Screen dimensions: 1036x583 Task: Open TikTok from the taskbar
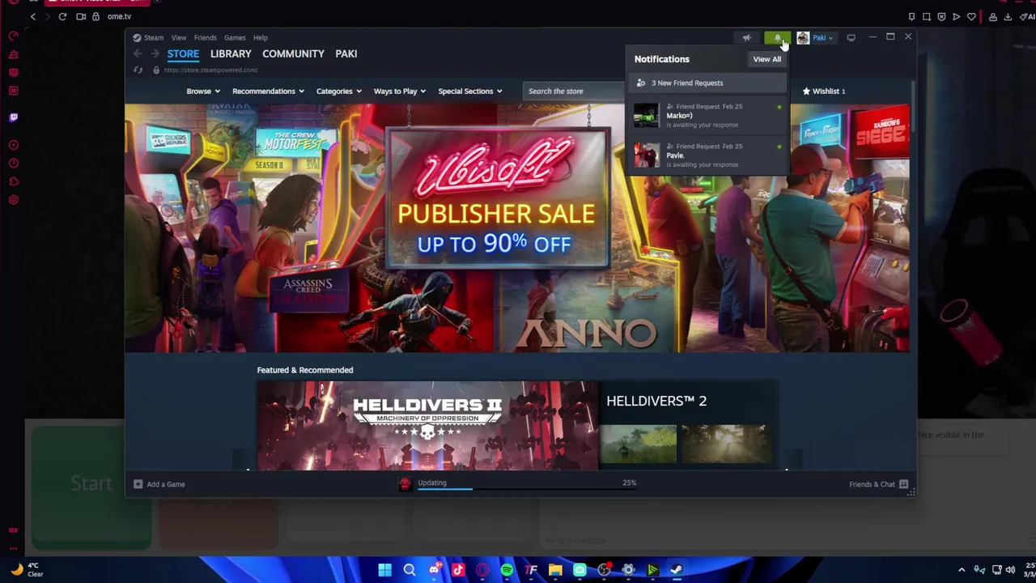[458, 570]
